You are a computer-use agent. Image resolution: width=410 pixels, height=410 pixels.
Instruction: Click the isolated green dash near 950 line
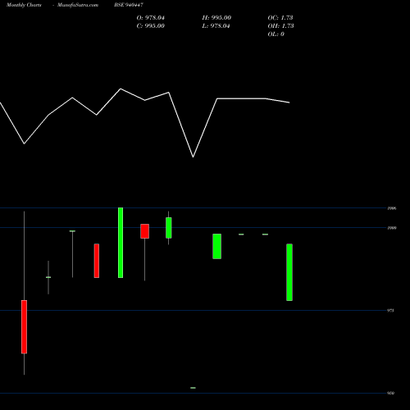coord(193,388)
